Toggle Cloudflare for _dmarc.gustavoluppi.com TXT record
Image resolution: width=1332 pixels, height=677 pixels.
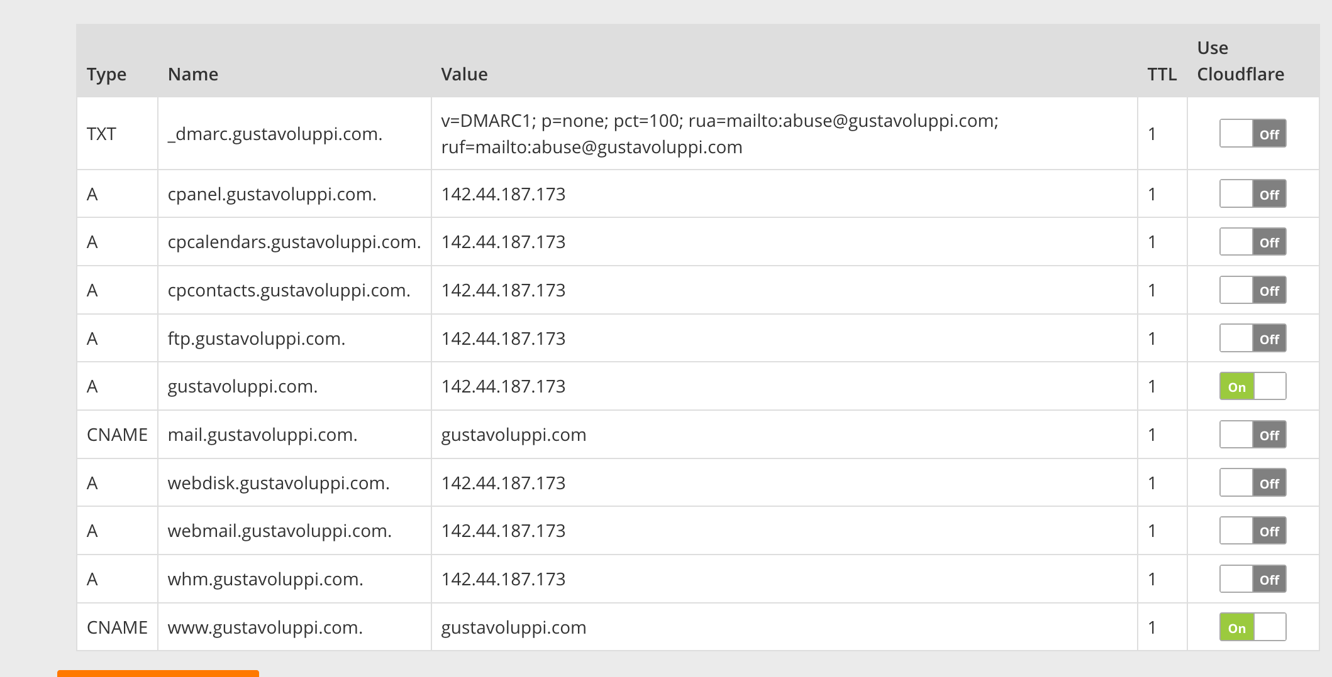(1252, 134)
